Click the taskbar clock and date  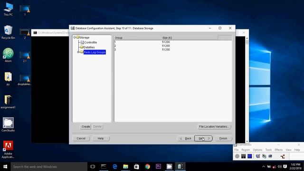pos(295,167)
